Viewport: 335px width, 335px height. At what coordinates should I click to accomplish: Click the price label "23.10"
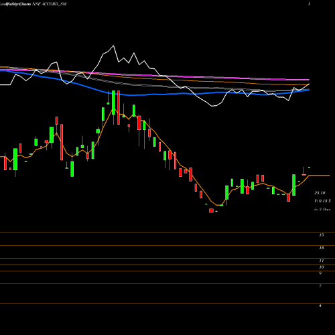(x=320, y=193)
